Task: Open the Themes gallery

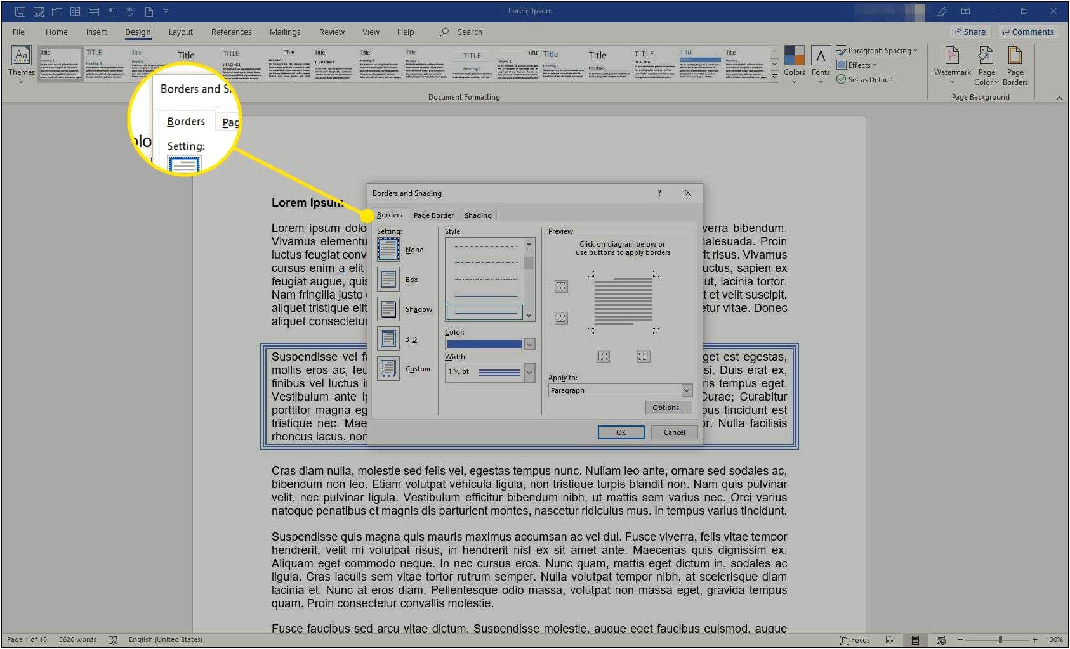Action: (21, 65)
